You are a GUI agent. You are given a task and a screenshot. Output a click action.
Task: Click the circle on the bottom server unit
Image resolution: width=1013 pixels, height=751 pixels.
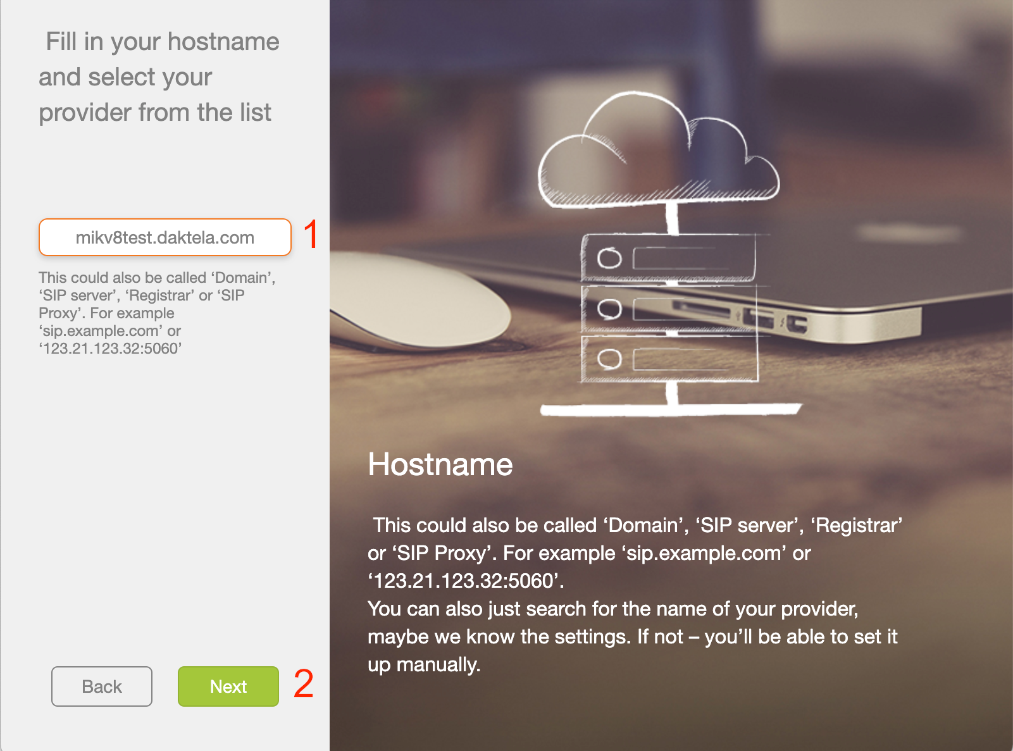pyautogui.click(x=609, y=359)
